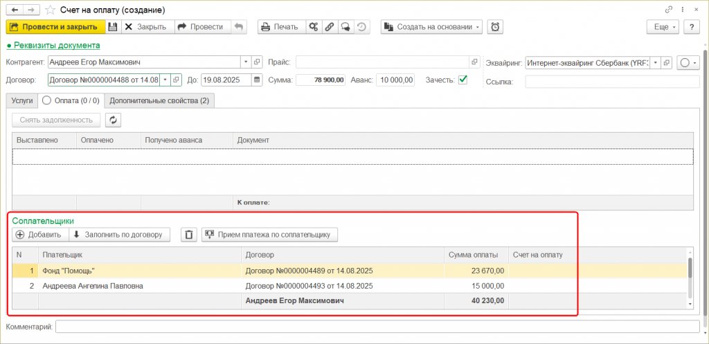Image resolution: width=709 pixels, height=344 pixels.
Task: Uncheck the Зачесть checkbox
Action: (463, 80)
